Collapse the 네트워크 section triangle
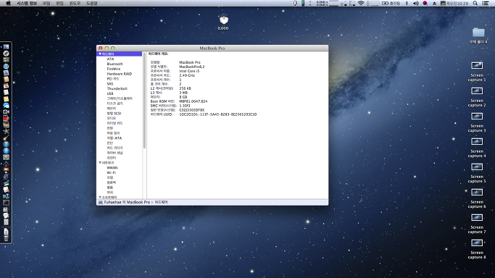495x278 pixels. coord(100,163)
